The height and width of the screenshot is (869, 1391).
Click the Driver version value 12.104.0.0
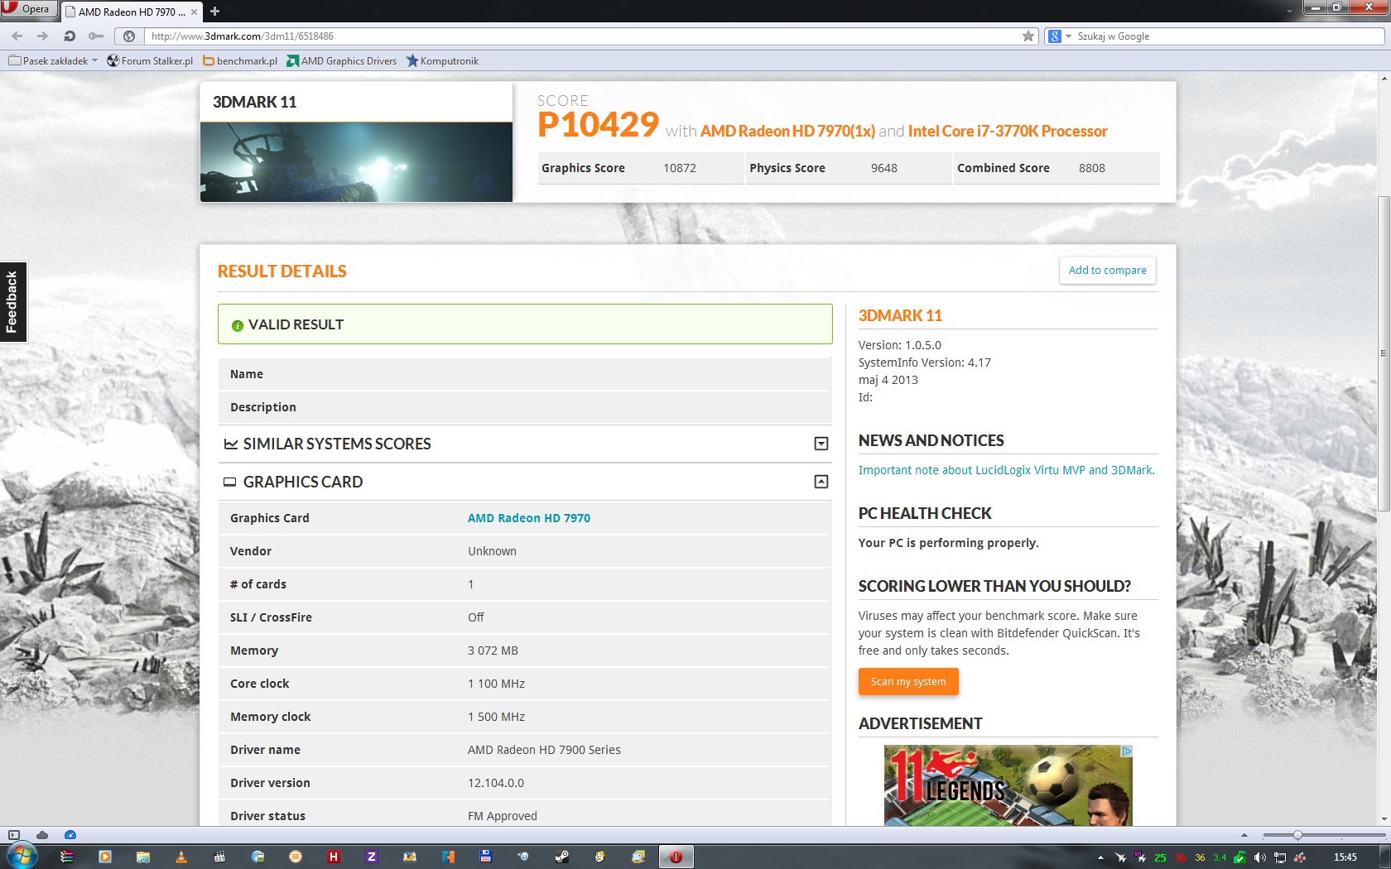point(496,783)
